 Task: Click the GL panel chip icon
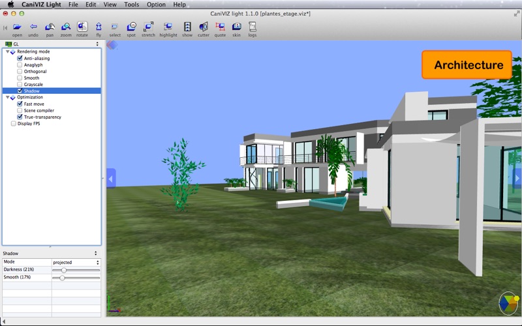click(8, 44)
